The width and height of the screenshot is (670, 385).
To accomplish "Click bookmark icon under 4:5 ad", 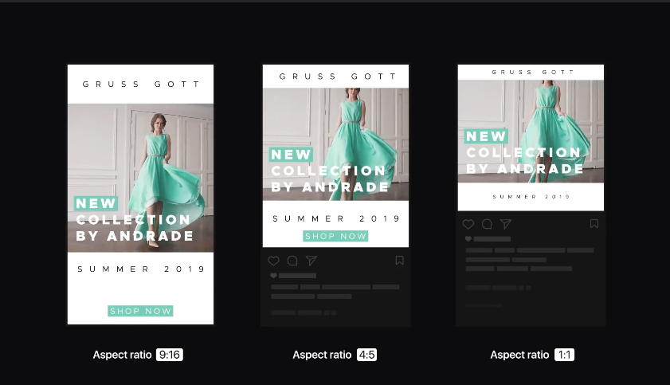I will [x=399, y=260].
